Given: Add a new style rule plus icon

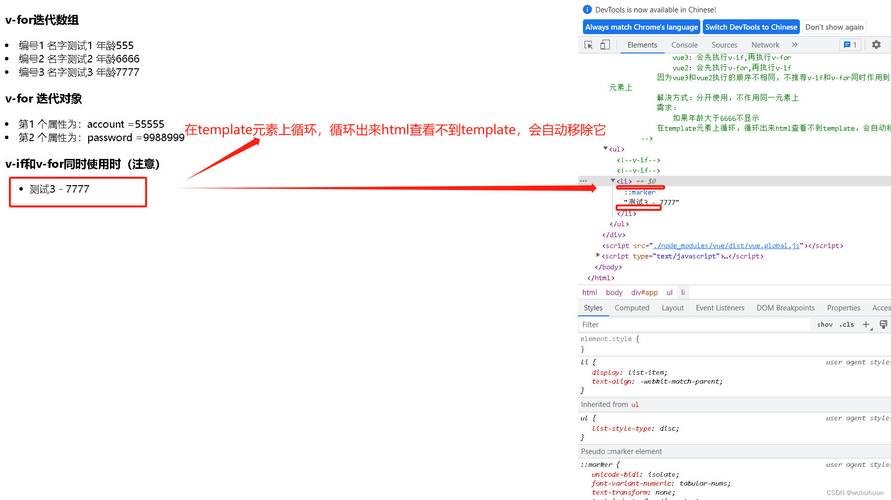Looking at the screenshot, I should 866,324.
